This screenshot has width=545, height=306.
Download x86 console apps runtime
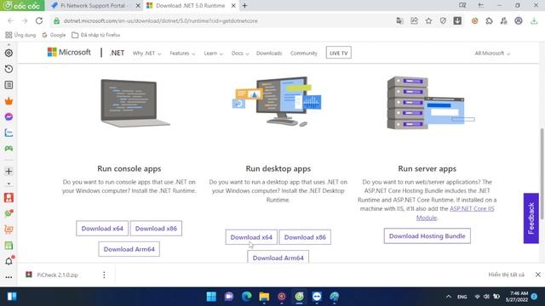[x=156, y=229]
